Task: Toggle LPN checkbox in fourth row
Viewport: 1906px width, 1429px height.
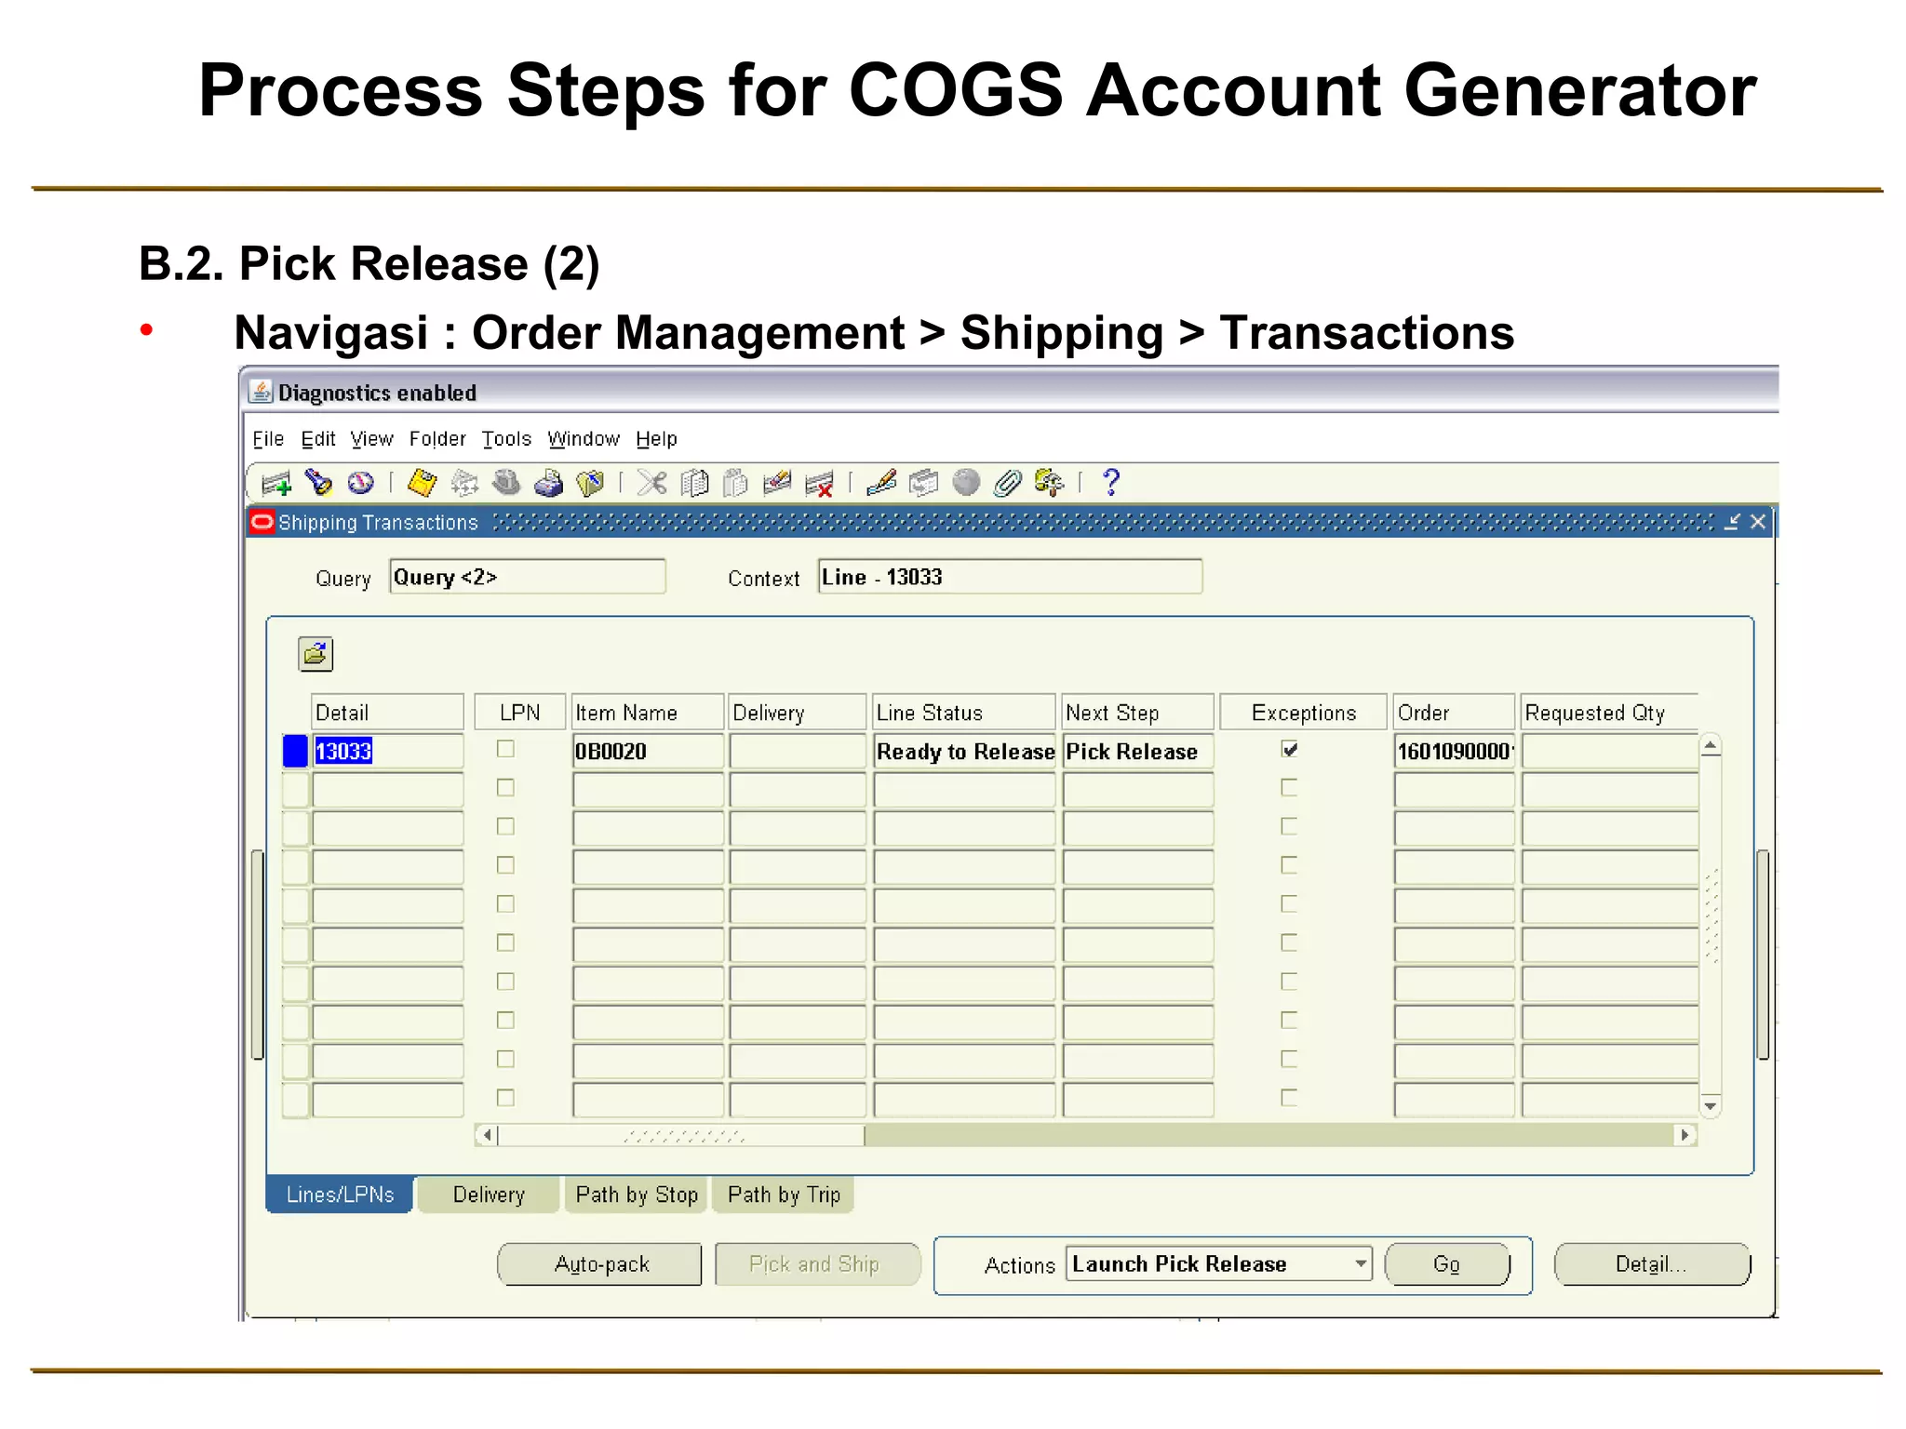Action: pos(505,865)
